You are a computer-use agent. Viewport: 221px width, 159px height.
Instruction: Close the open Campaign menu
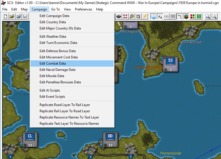coord(39,9)
